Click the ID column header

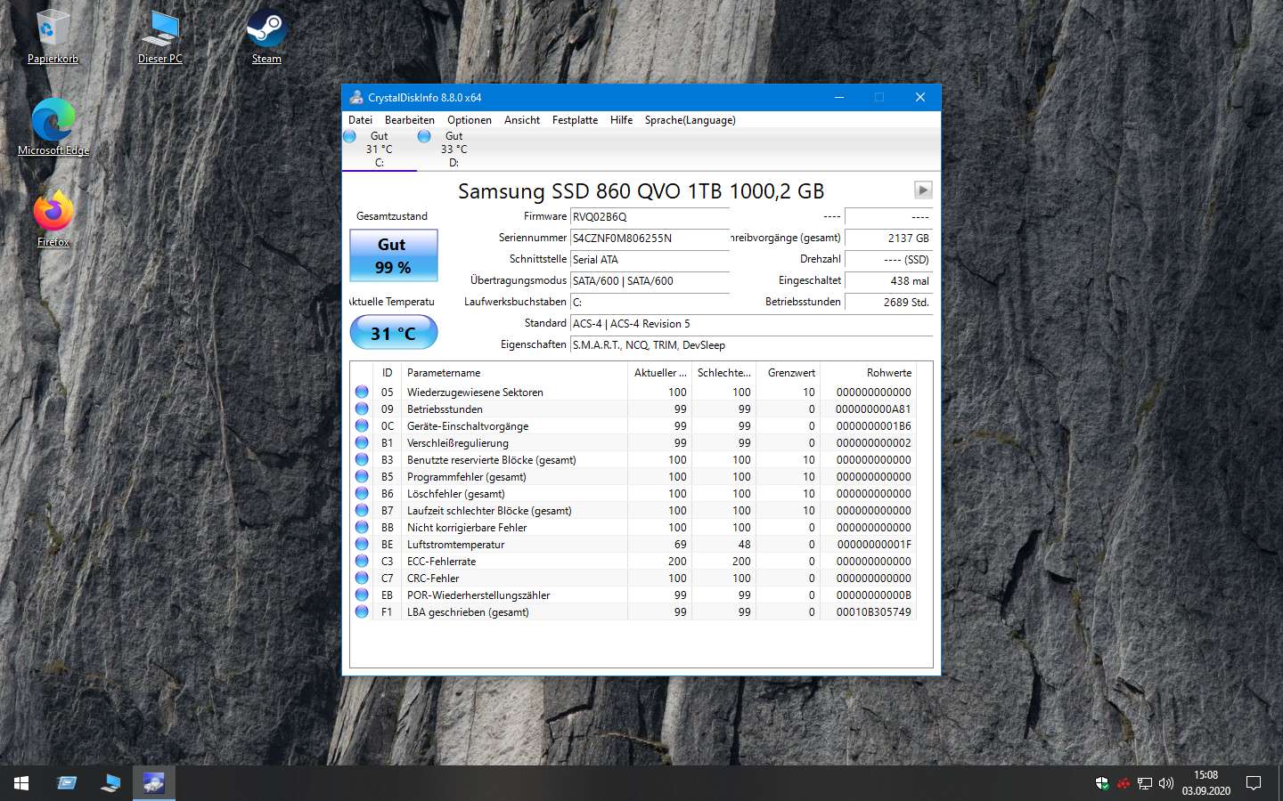388,373
